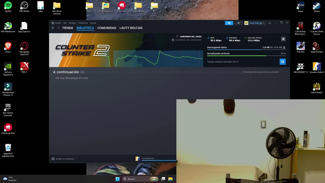Select Free Fire desktop icon
The width and height of the screenshot is (325, 183).
(x=301, y=48)
